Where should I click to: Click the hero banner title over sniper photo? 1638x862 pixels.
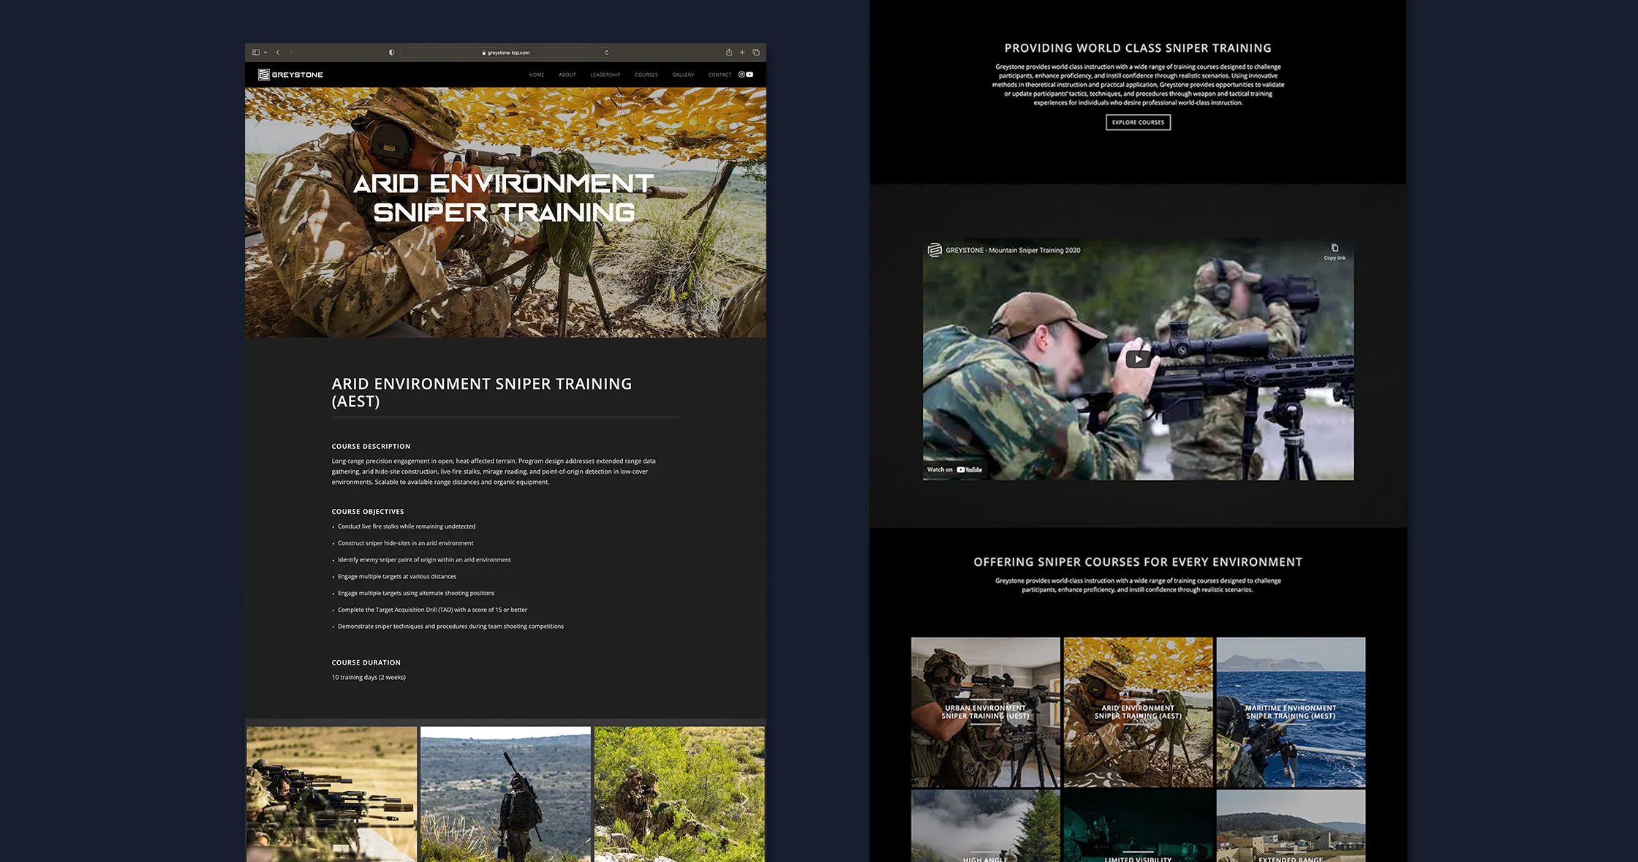504,198
